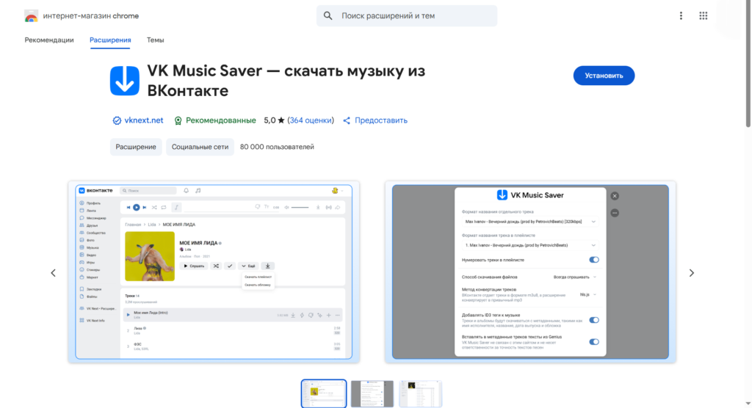Click the download arrow in album screenshot

coord(267,266)
